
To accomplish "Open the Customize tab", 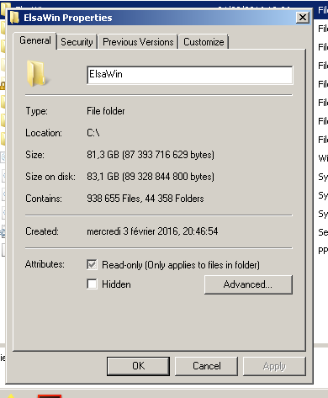I will [204, 42].
